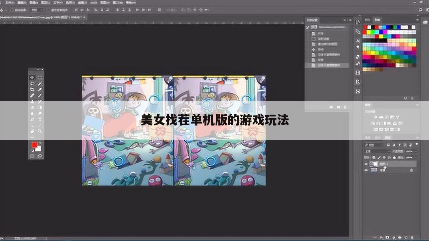Select the history state with the move icon
This screenshot has width=429, height=241.
click(327, 50)
